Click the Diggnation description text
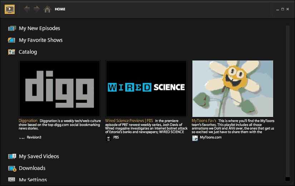This screenshot has height=186, width=295. [60, 124]
